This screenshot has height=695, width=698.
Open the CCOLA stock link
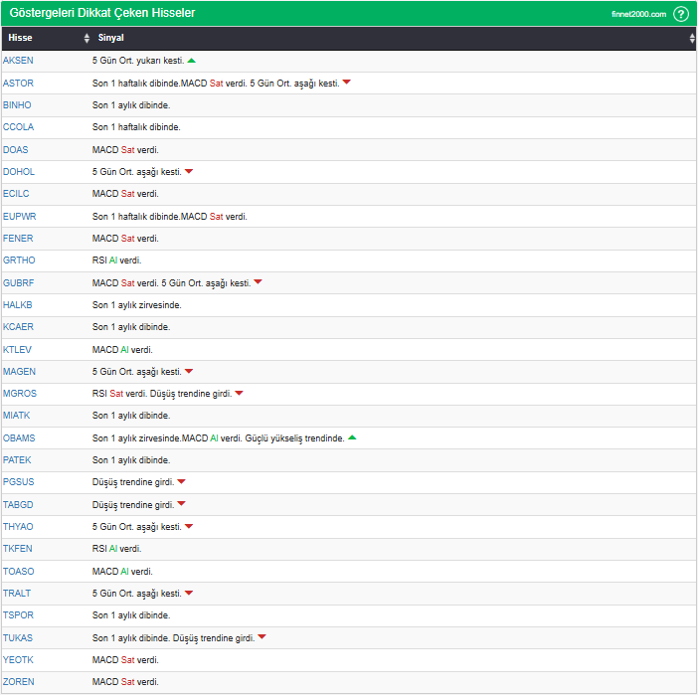pyautogui.click(x=18, y=127)
